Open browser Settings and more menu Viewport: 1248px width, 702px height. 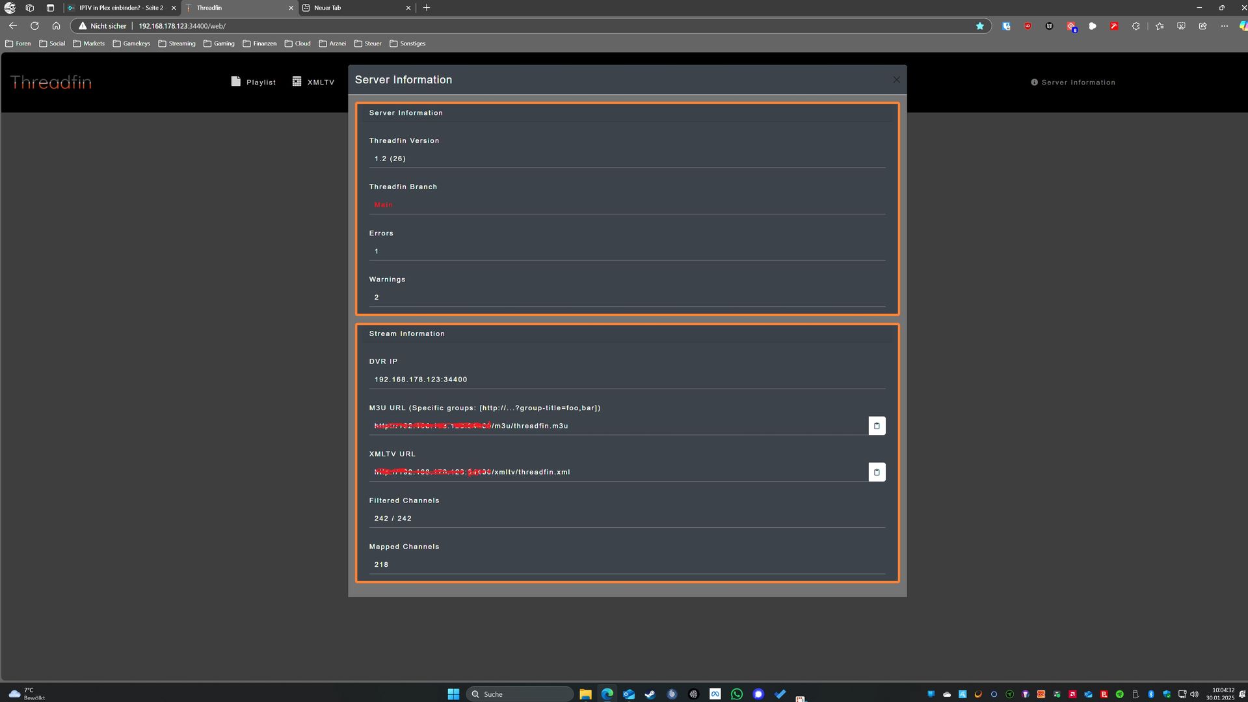(1224, 26)
